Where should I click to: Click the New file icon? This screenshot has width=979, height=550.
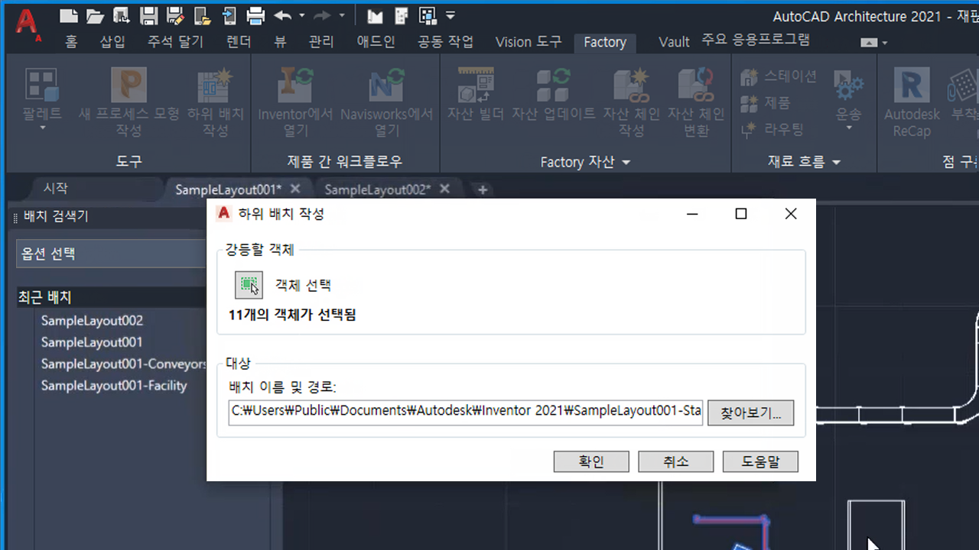(x=68, y=15)
